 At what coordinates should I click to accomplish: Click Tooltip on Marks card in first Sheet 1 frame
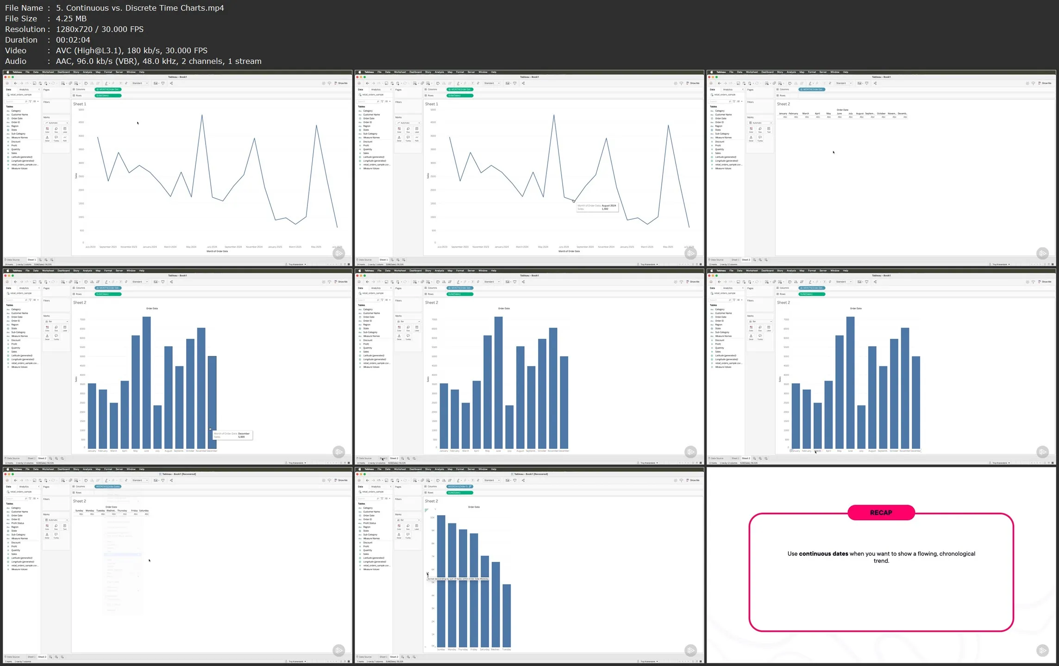click(x=56, y=138)
